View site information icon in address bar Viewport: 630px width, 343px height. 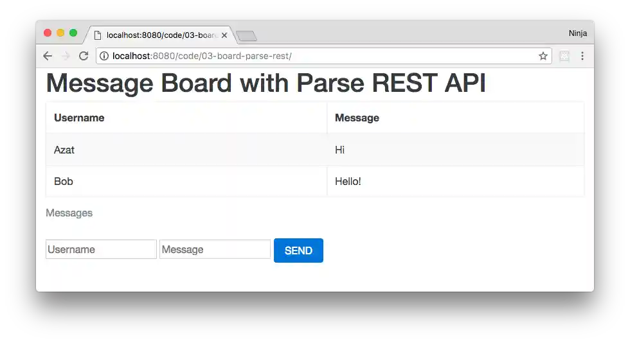pos(104,56)
